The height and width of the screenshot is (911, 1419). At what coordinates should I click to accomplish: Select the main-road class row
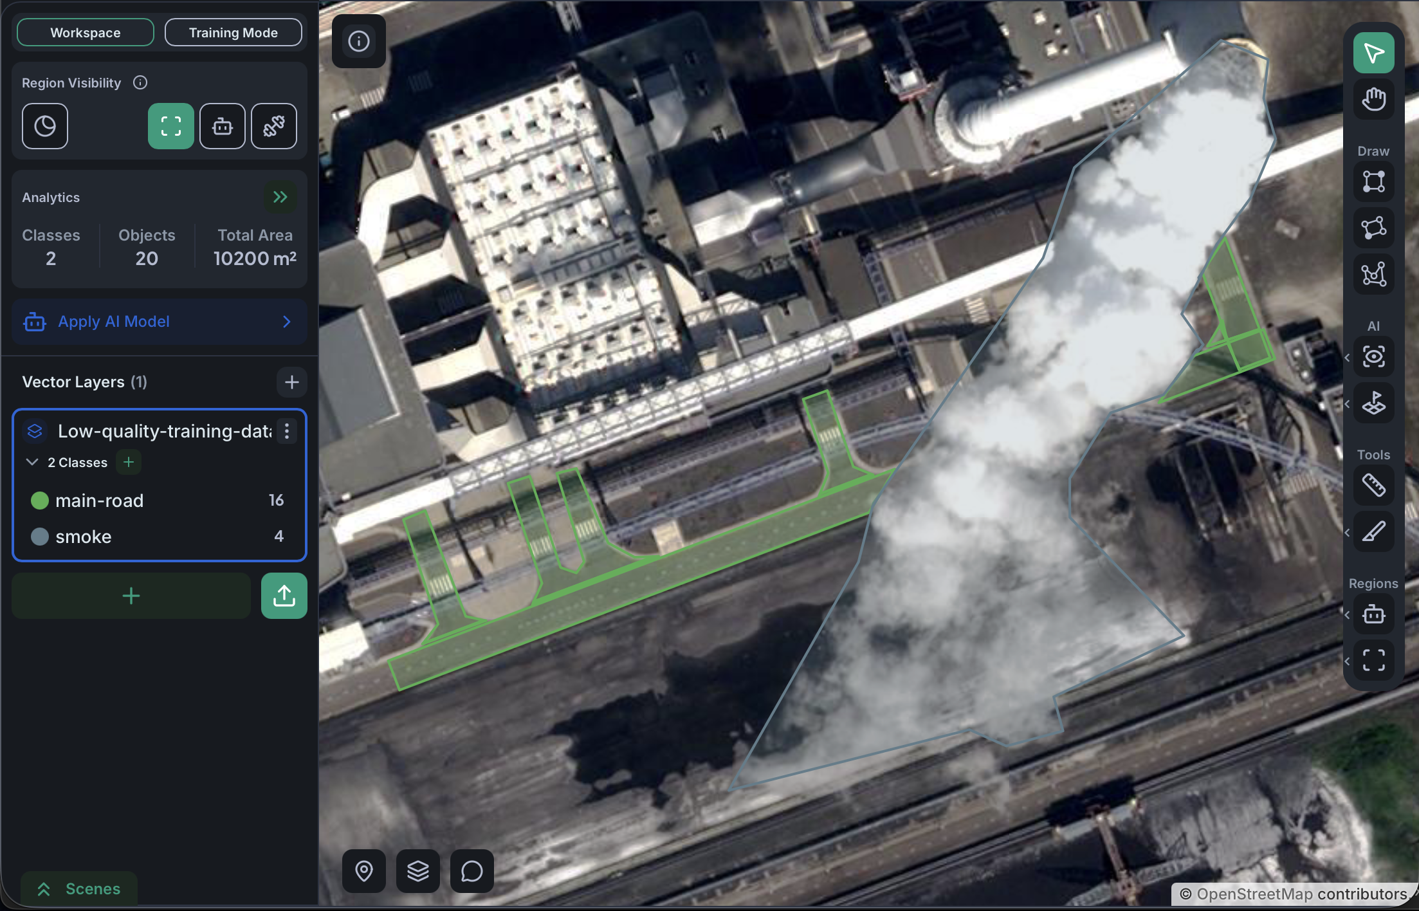(x=160, y=501)
